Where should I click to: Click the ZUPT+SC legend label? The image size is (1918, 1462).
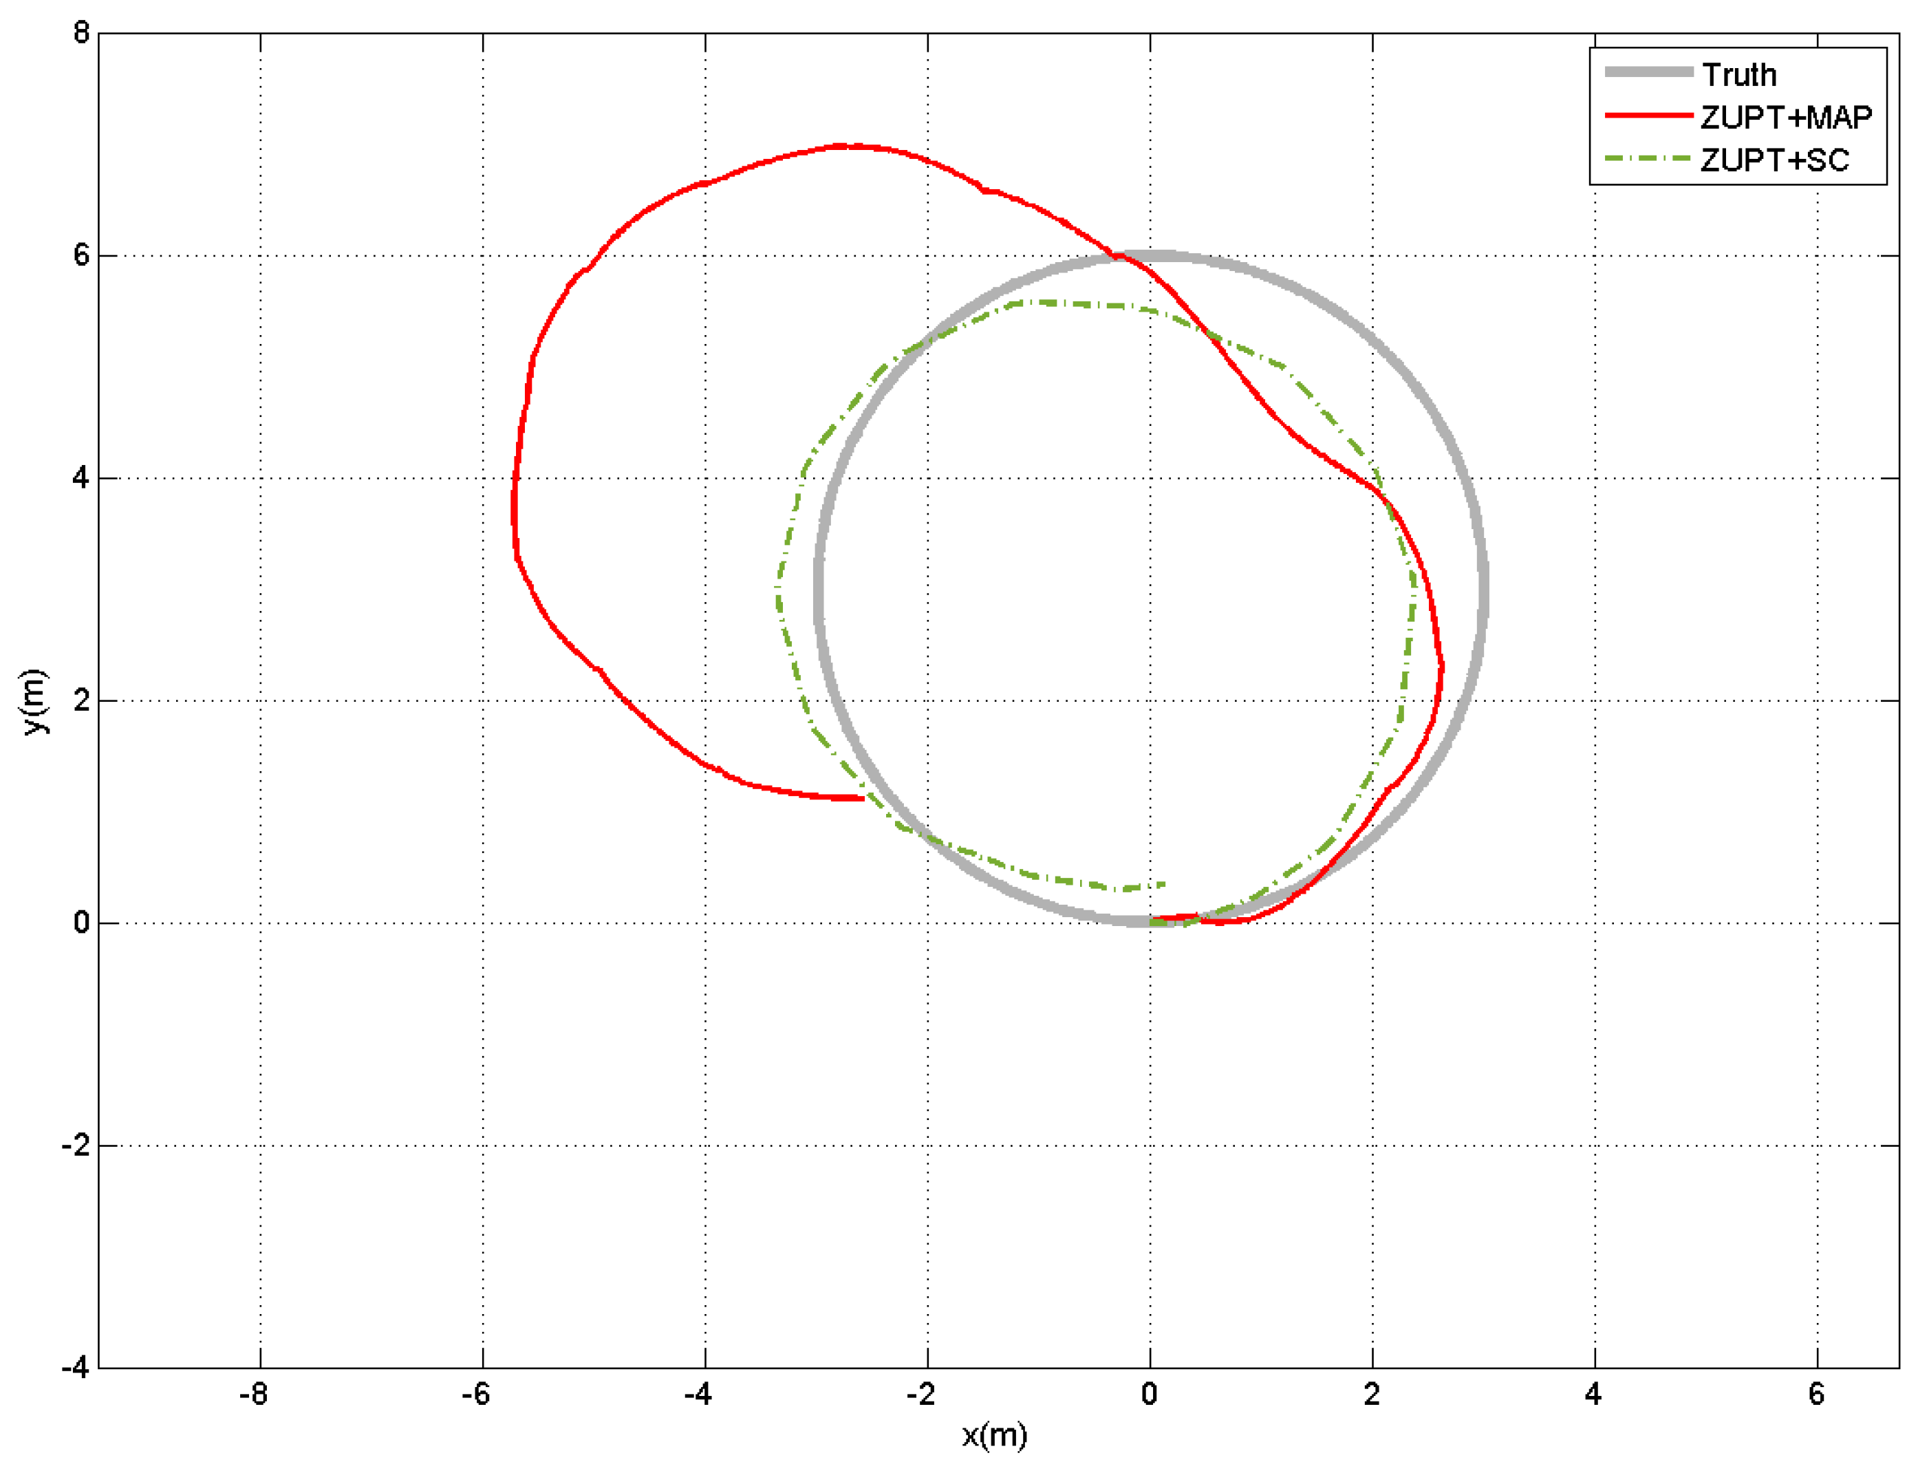(x=1774, y=160)
